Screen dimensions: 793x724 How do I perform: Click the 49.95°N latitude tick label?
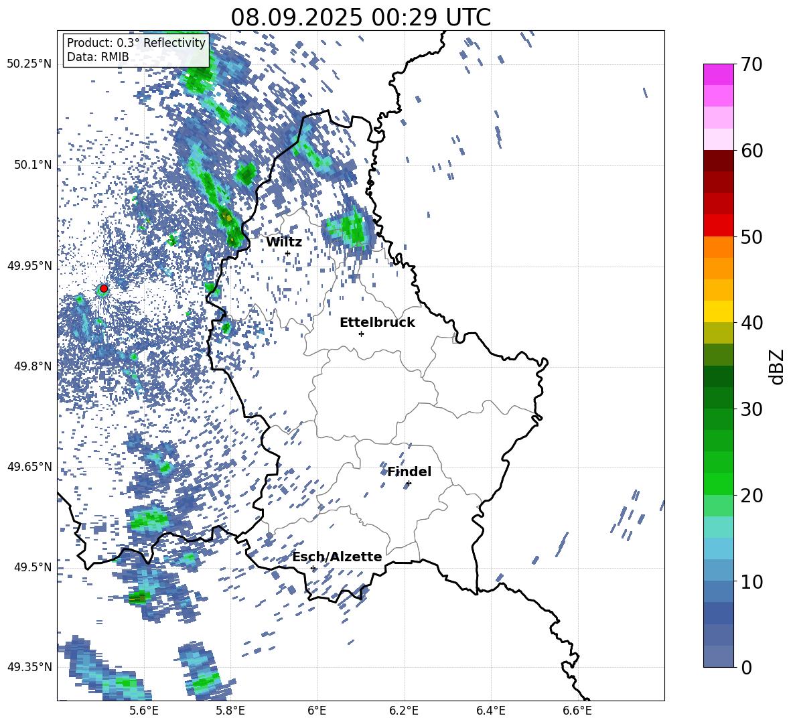pos(29,266)
